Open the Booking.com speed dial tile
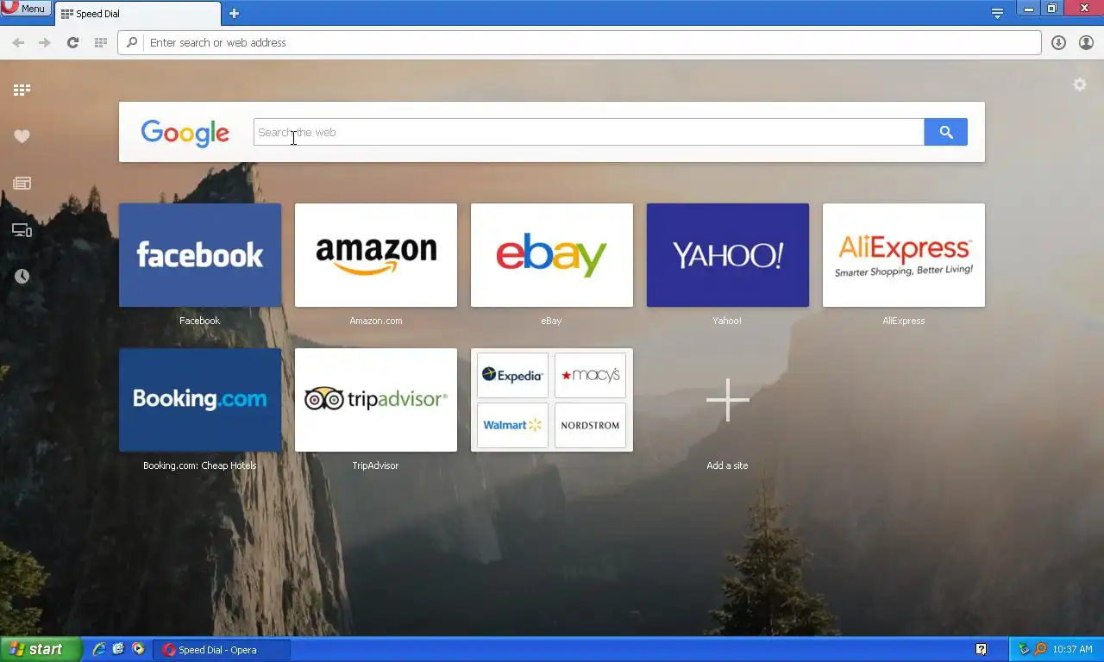Viewport: 1104px width, 662px height. 200,400
